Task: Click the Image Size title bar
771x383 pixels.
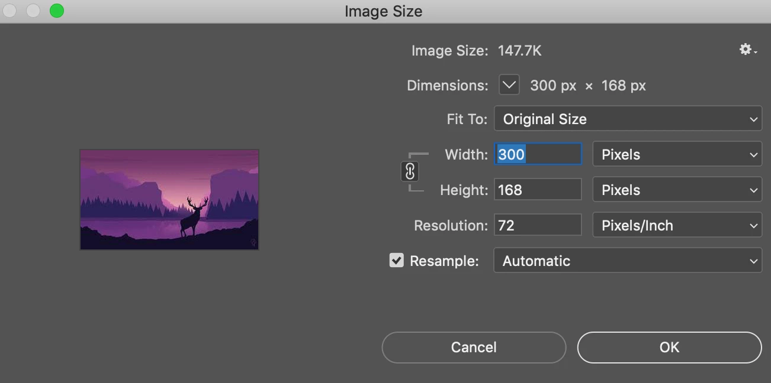Action: 384,11
